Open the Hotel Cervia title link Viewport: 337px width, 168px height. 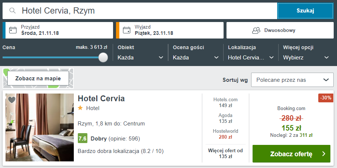click(101, 98)
